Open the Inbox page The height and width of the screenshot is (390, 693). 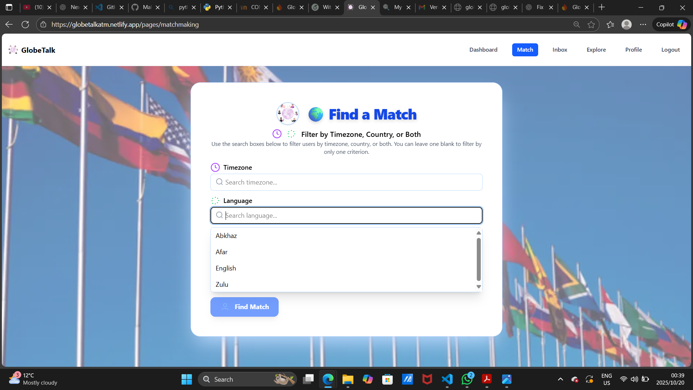[559, 49]
